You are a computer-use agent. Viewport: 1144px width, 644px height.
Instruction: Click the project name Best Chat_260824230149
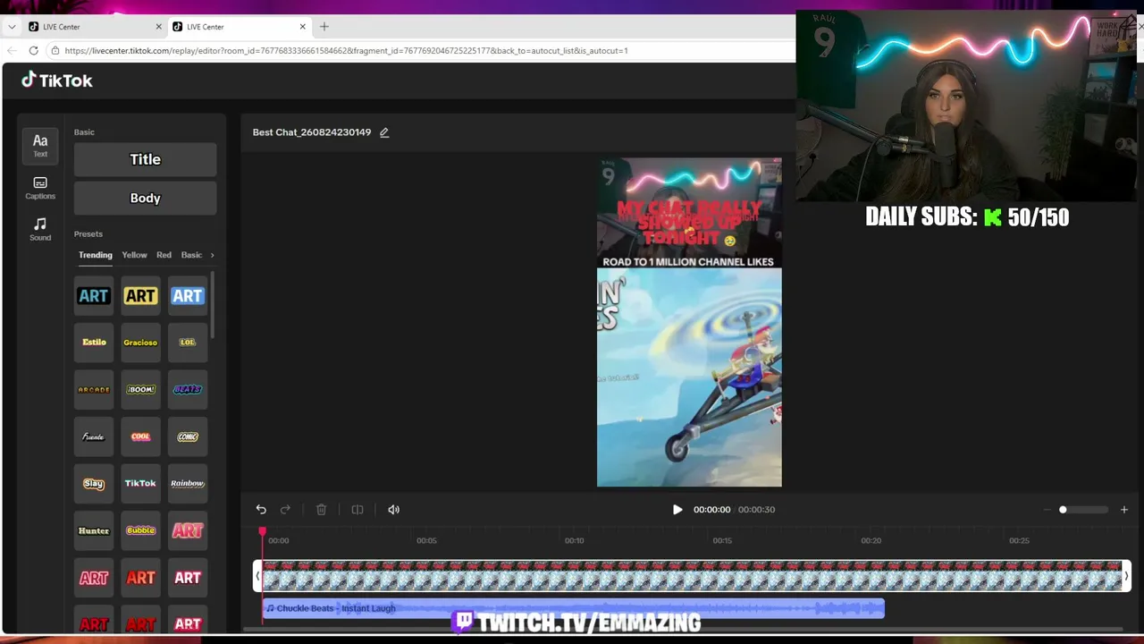pyautogui.click(x=312, y=132)
